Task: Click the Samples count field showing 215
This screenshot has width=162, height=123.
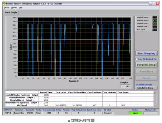Action: coord(125,86)
